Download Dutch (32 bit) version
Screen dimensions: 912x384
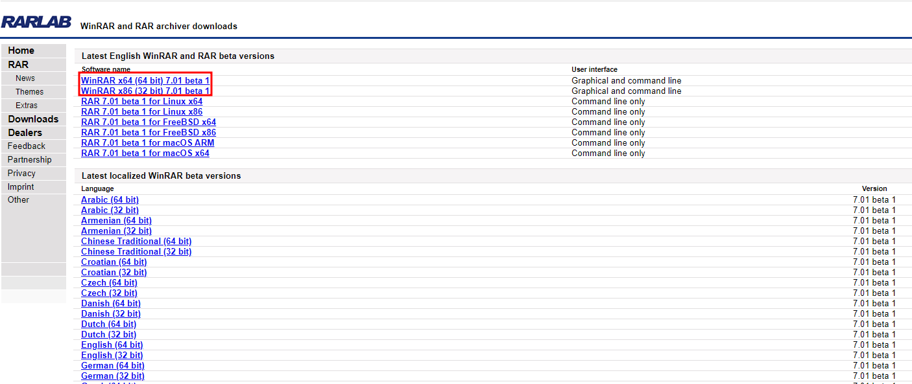point(108,335)
